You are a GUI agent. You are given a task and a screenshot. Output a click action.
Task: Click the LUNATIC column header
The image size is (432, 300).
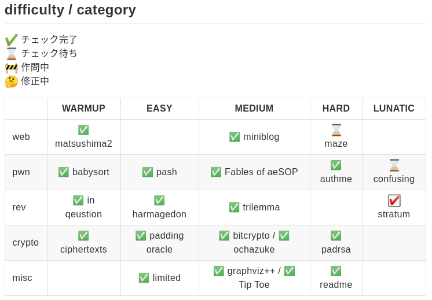(394, 109)
